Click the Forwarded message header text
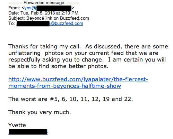 coord(44,3)
